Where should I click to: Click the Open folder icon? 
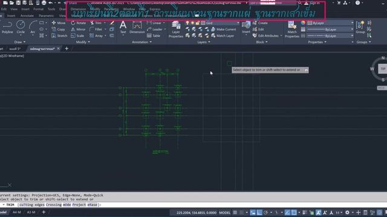(x=11, y=2)
